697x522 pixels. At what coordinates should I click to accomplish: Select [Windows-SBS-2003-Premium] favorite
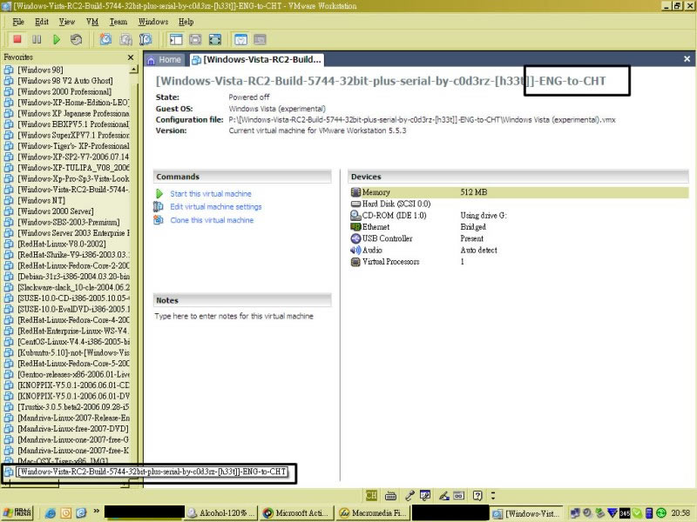pyautogui.click(x=69, y=222)
